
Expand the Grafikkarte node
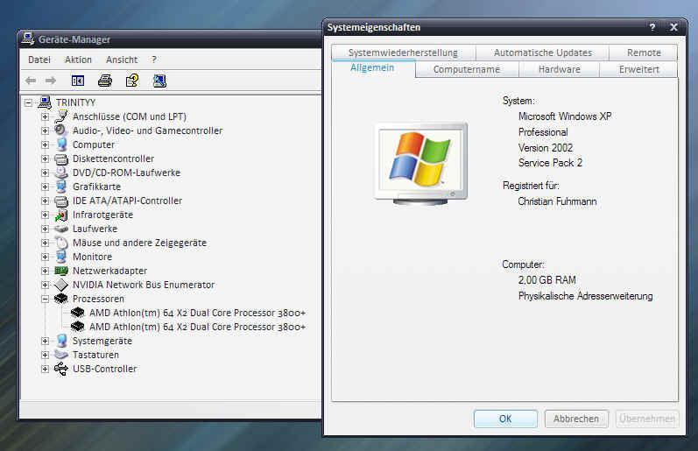(x=45, y=187)
